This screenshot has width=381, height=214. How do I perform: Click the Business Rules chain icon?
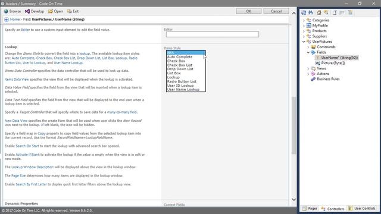(x=313, y=79)
